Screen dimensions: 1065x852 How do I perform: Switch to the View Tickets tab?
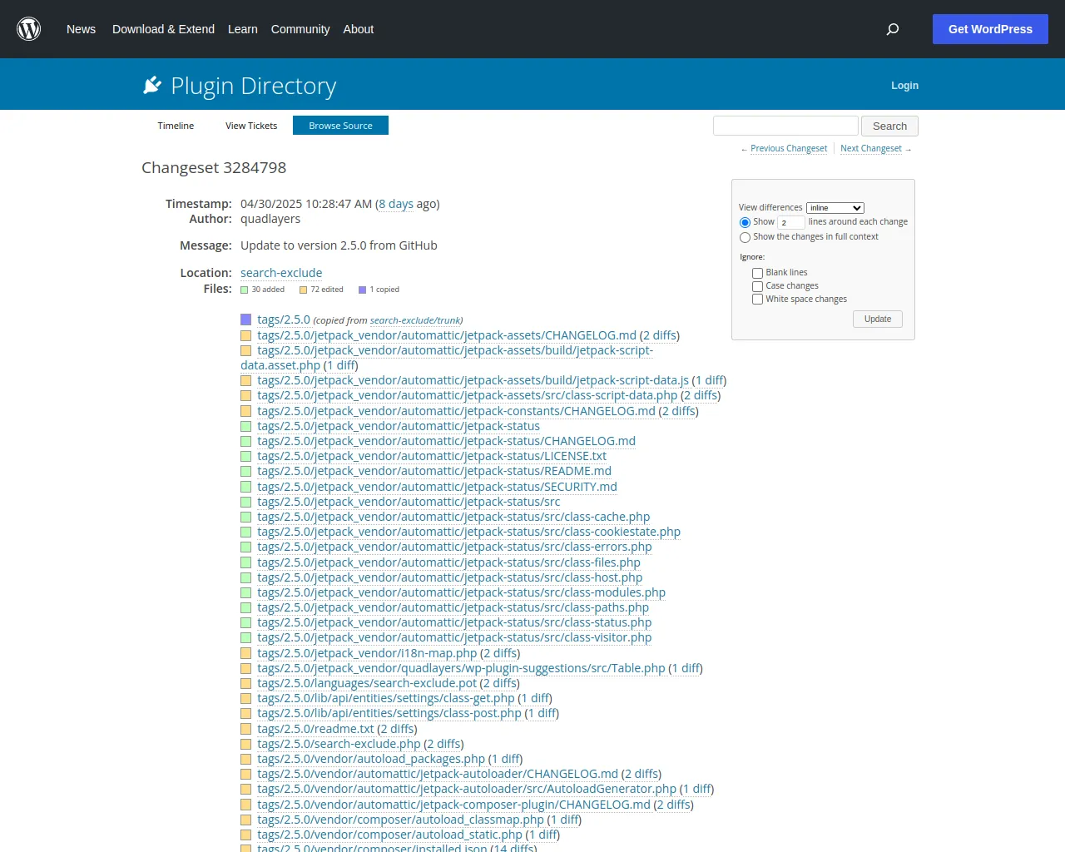[x=251, y=126]
